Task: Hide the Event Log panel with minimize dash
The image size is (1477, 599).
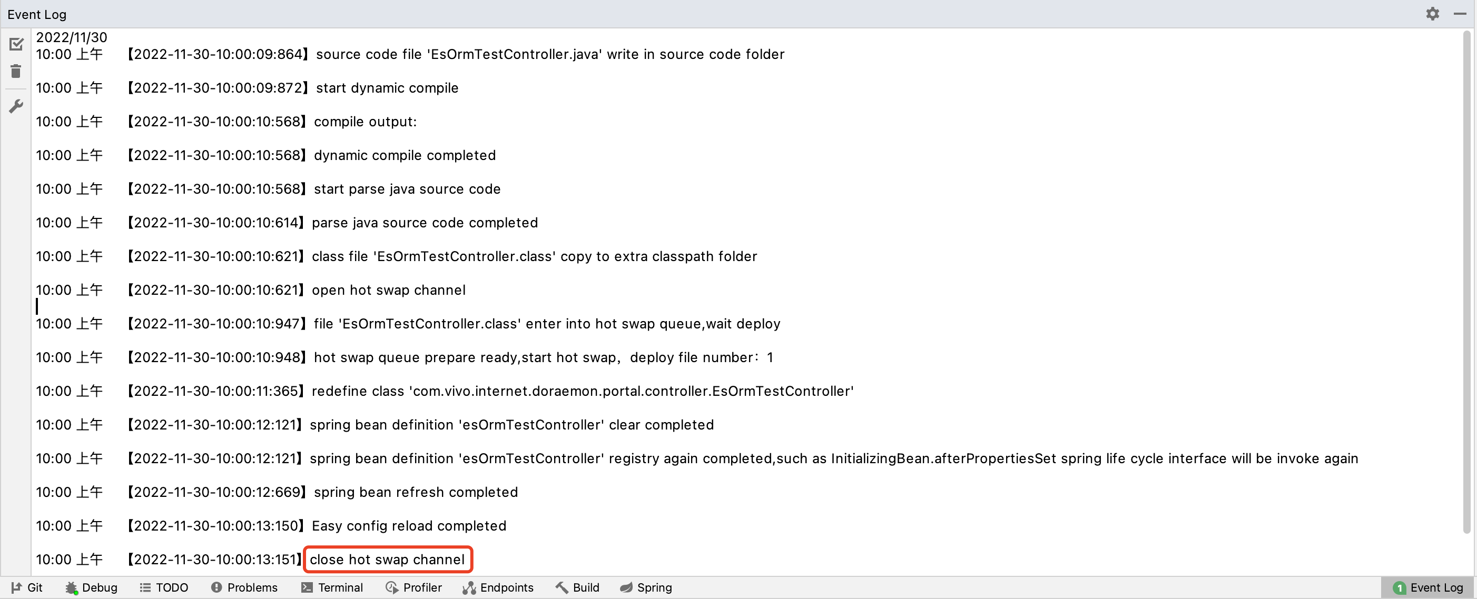Action: (1460, 14)
